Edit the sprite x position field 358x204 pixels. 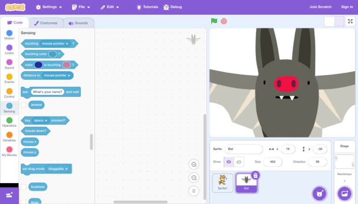[288, 149]
